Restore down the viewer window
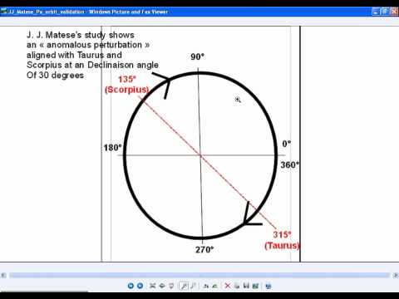Viewport: 399px width, 299px height. [x=385, y=12]
